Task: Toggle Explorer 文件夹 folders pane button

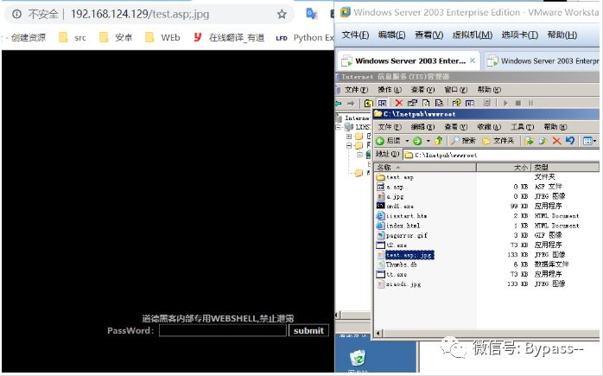Action: pyautogui.click(x=498, y=141)
